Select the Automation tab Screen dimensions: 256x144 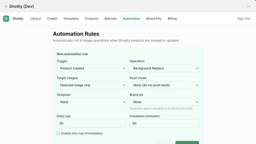point(132,19)
